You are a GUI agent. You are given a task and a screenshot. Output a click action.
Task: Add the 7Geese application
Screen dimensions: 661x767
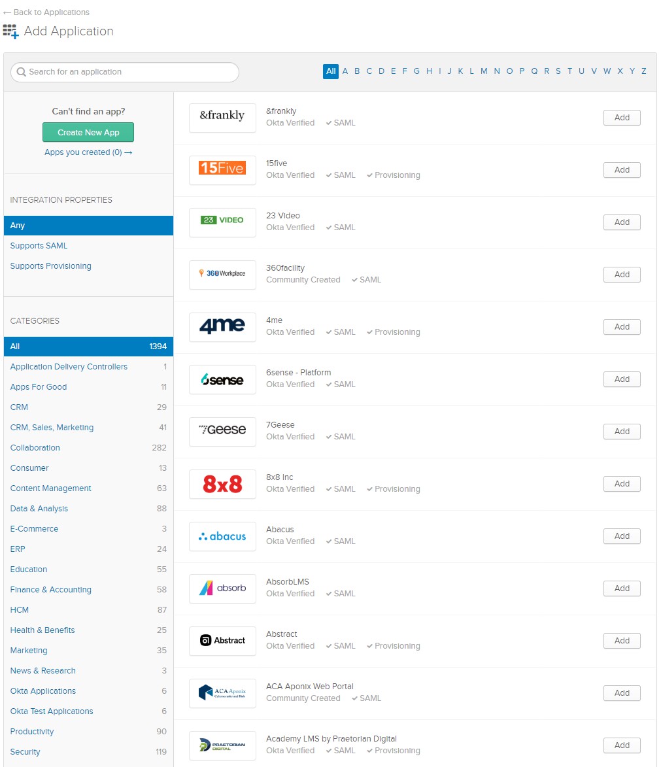[621, 432]
